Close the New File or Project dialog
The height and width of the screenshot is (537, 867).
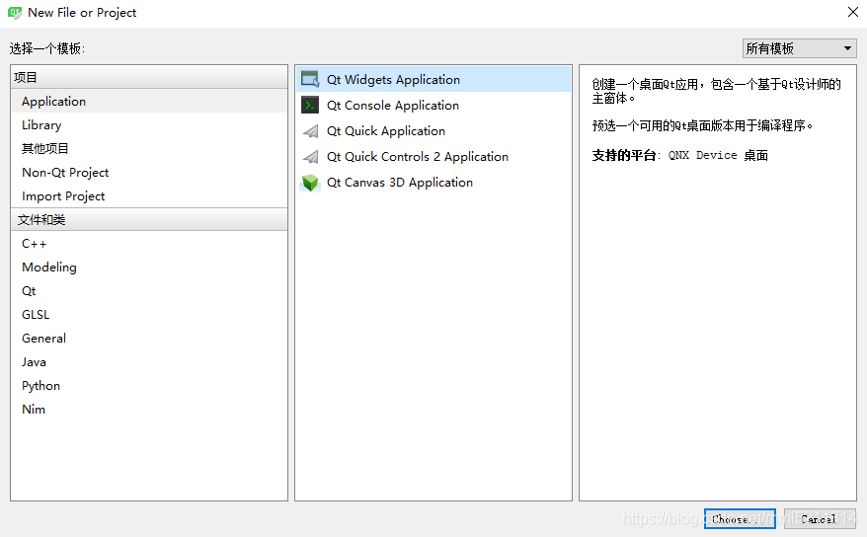tap(852, 12)
